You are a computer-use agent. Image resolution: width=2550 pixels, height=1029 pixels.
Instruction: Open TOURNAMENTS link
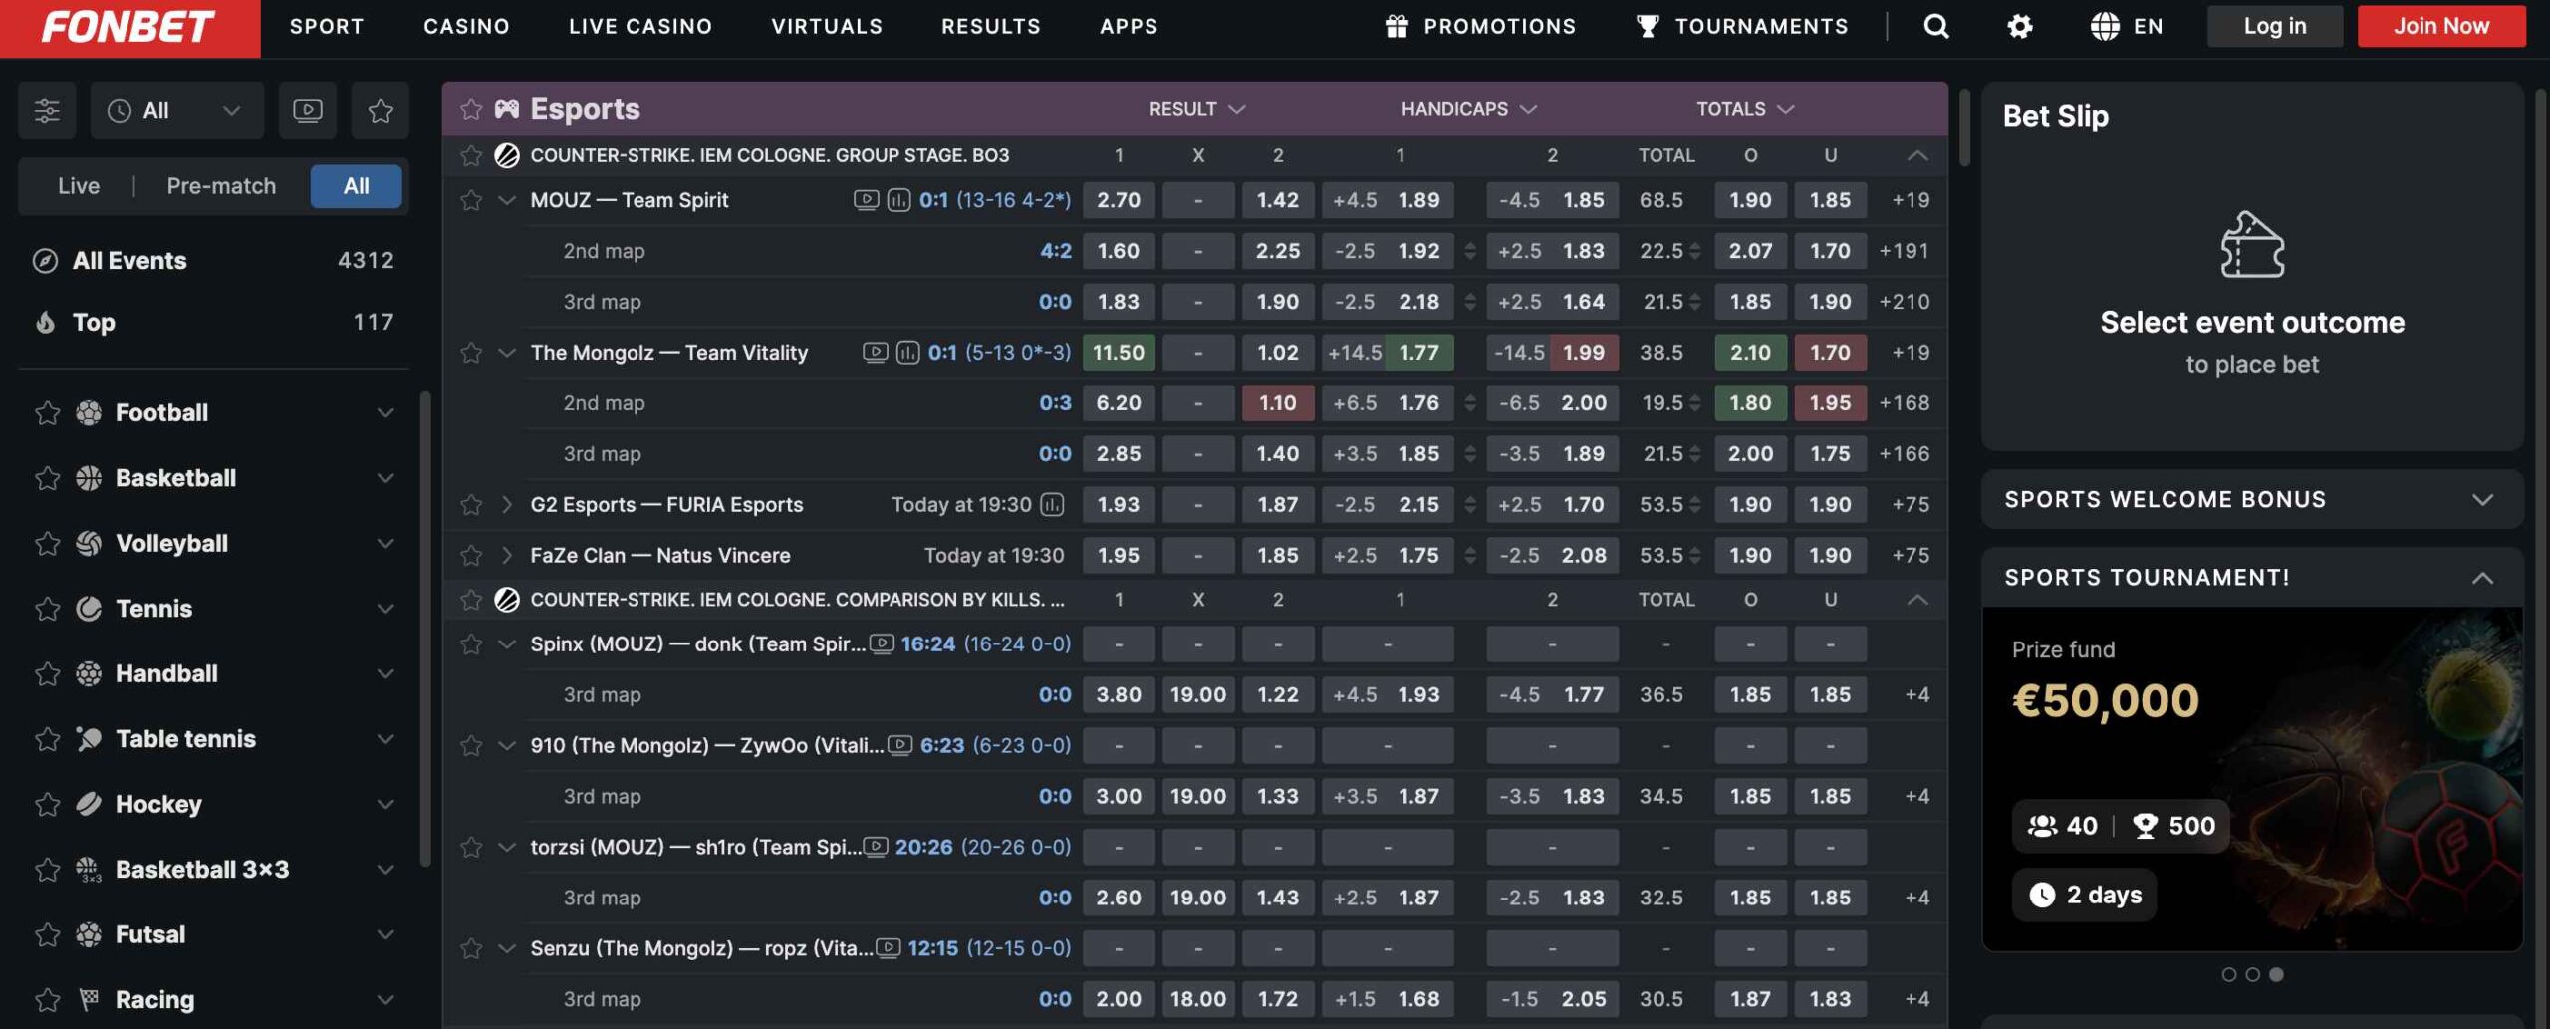(x=1742, y=27)
